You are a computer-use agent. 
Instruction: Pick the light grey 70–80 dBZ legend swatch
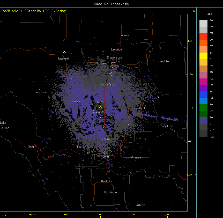coord(203,23)
